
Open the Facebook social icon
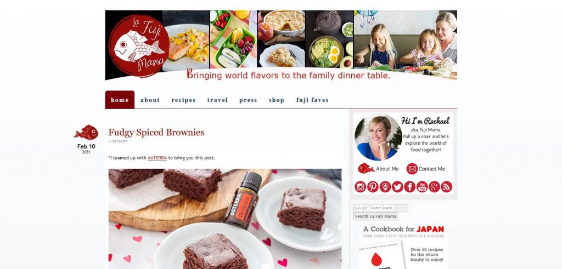[x=409, y=187]
